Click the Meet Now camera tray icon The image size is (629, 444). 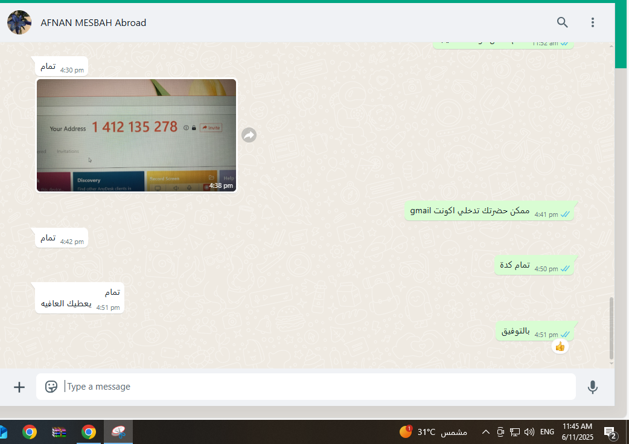pos(500,432)
